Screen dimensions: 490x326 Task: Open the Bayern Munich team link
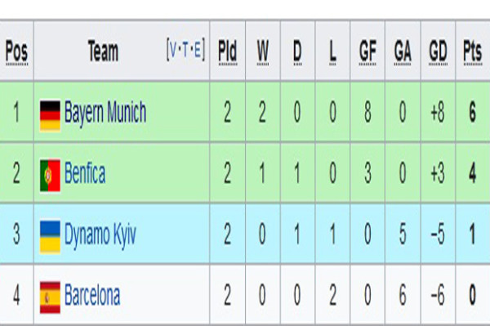point(105,112)
